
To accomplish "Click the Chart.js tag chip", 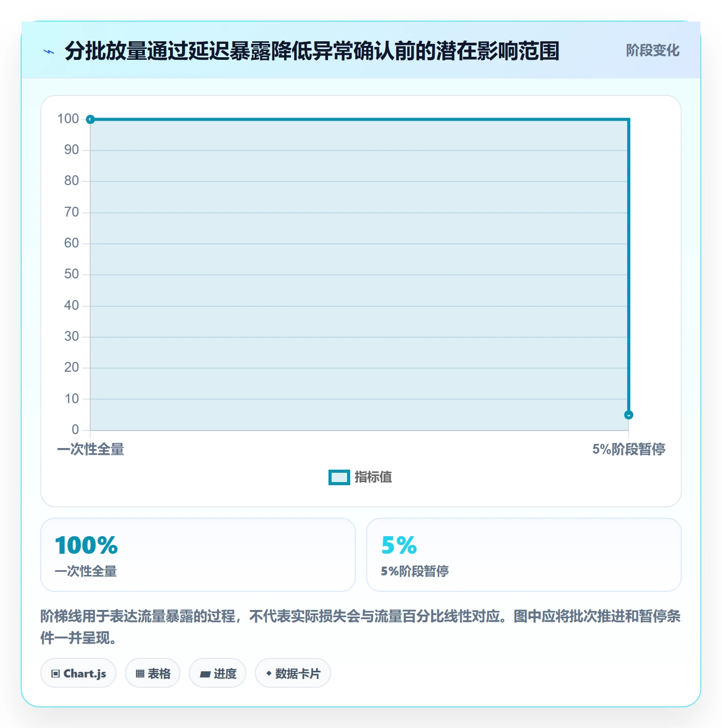I will 78,673.
